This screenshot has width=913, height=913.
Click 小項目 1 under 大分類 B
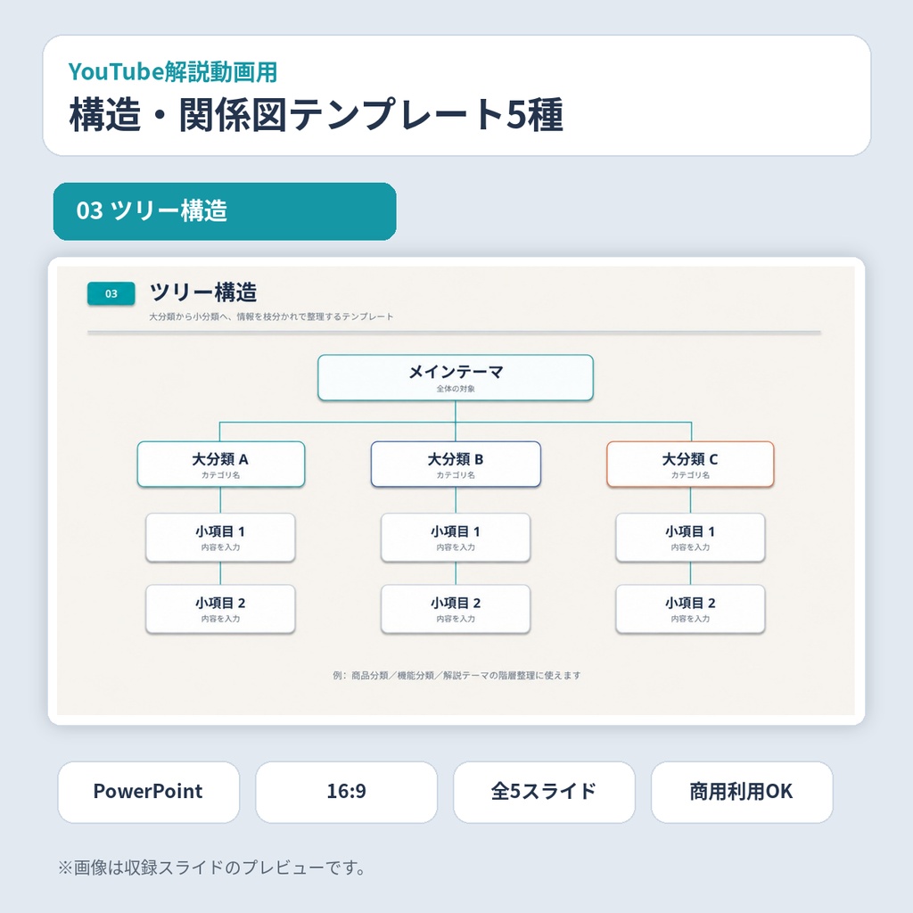click(x=456, y=538)
